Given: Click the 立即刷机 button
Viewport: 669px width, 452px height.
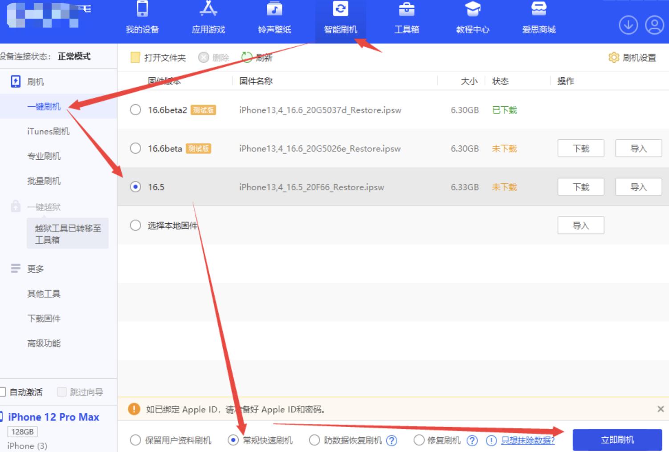Looking at the screenshot, I should tap(617, 440).
